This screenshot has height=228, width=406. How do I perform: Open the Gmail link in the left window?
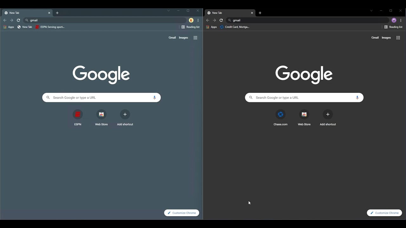tap(172, 38)
